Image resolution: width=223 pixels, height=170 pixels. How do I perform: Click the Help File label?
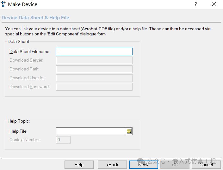[x=18, y=131]
